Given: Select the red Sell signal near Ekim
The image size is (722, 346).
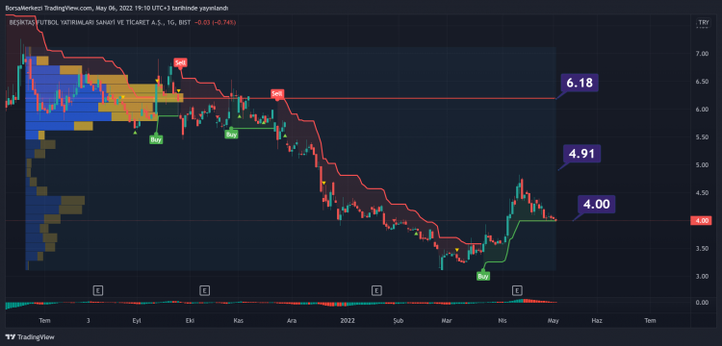Looking at the screenshot, I should 180,62.
